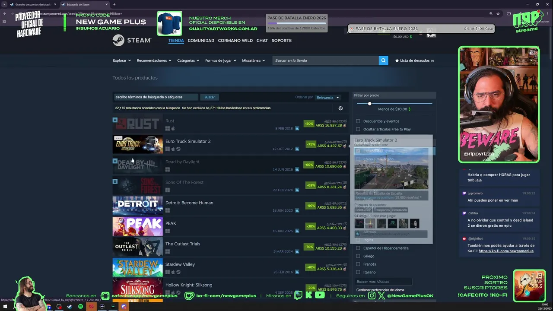
Task: Click the Rust price ARS$ 16.937,28
Action: tap(329, 126)
